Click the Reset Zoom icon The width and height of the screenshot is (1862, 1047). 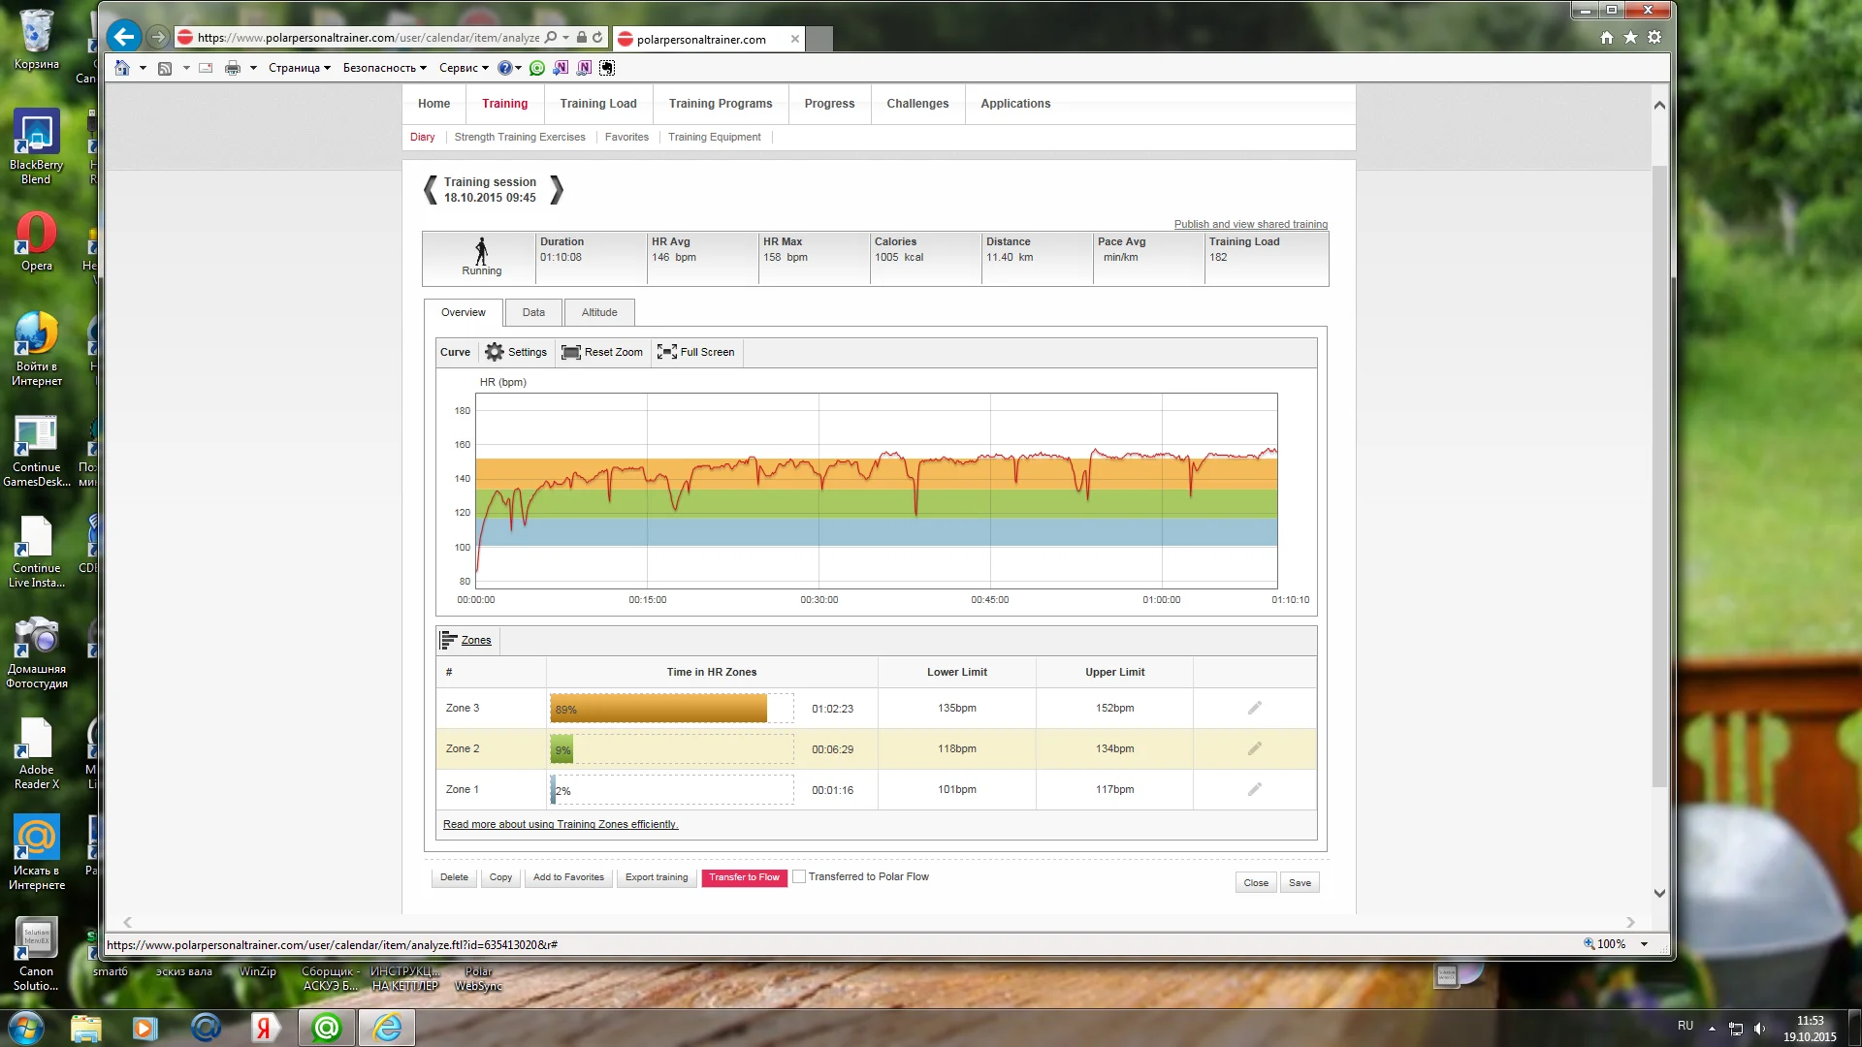point(571,352)
